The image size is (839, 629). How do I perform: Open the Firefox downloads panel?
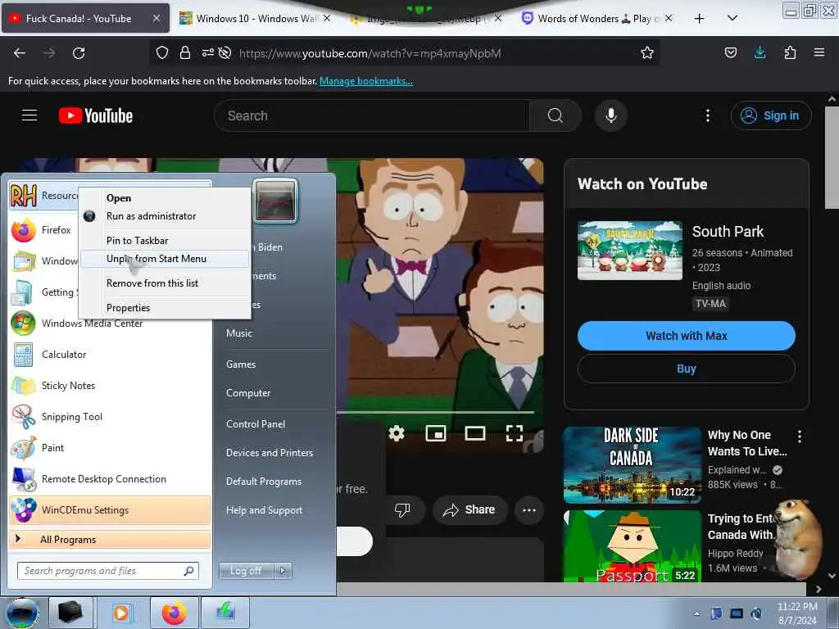(x=760, y=52)
